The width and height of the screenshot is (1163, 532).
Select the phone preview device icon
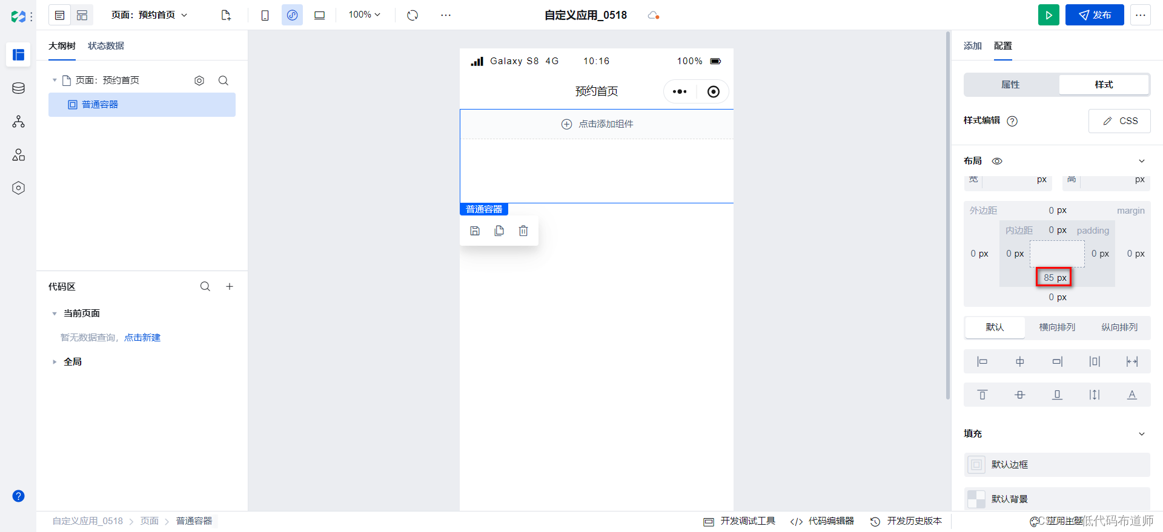pyautogui.click(x=265, y=15)
